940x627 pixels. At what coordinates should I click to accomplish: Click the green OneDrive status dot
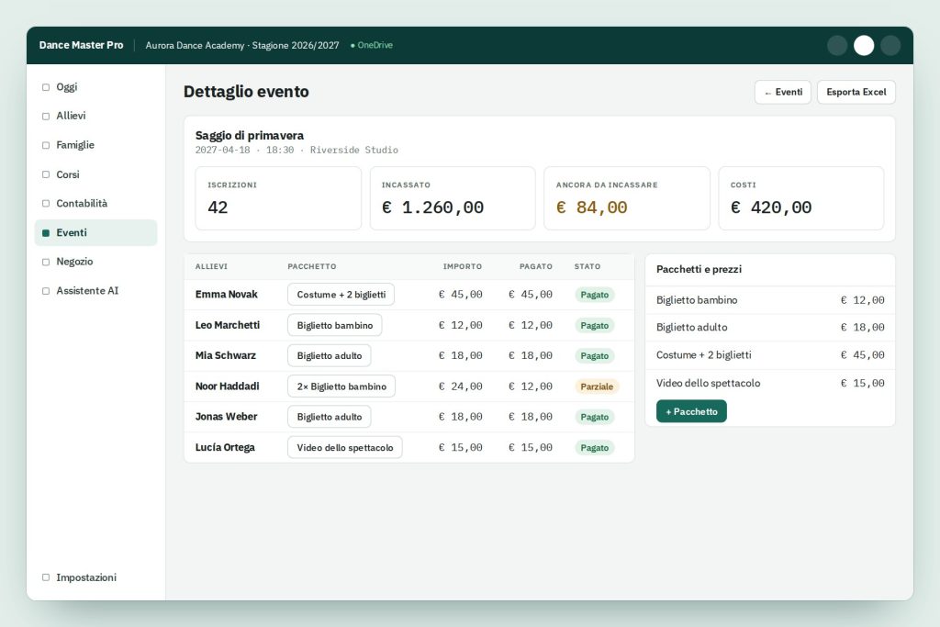click(352, 46)
